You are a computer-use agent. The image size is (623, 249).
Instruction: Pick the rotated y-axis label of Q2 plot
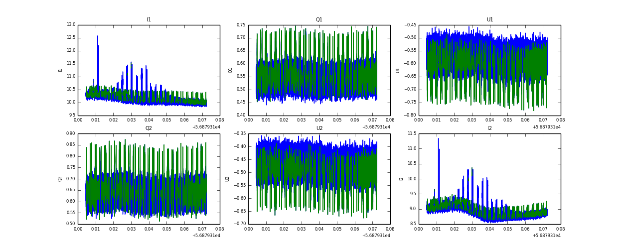click(x=60, y=179)
